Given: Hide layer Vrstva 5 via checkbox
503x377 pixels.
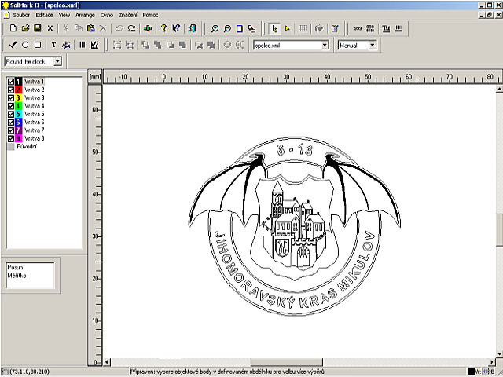Looking at the screenshot, I should coord(10,114).
